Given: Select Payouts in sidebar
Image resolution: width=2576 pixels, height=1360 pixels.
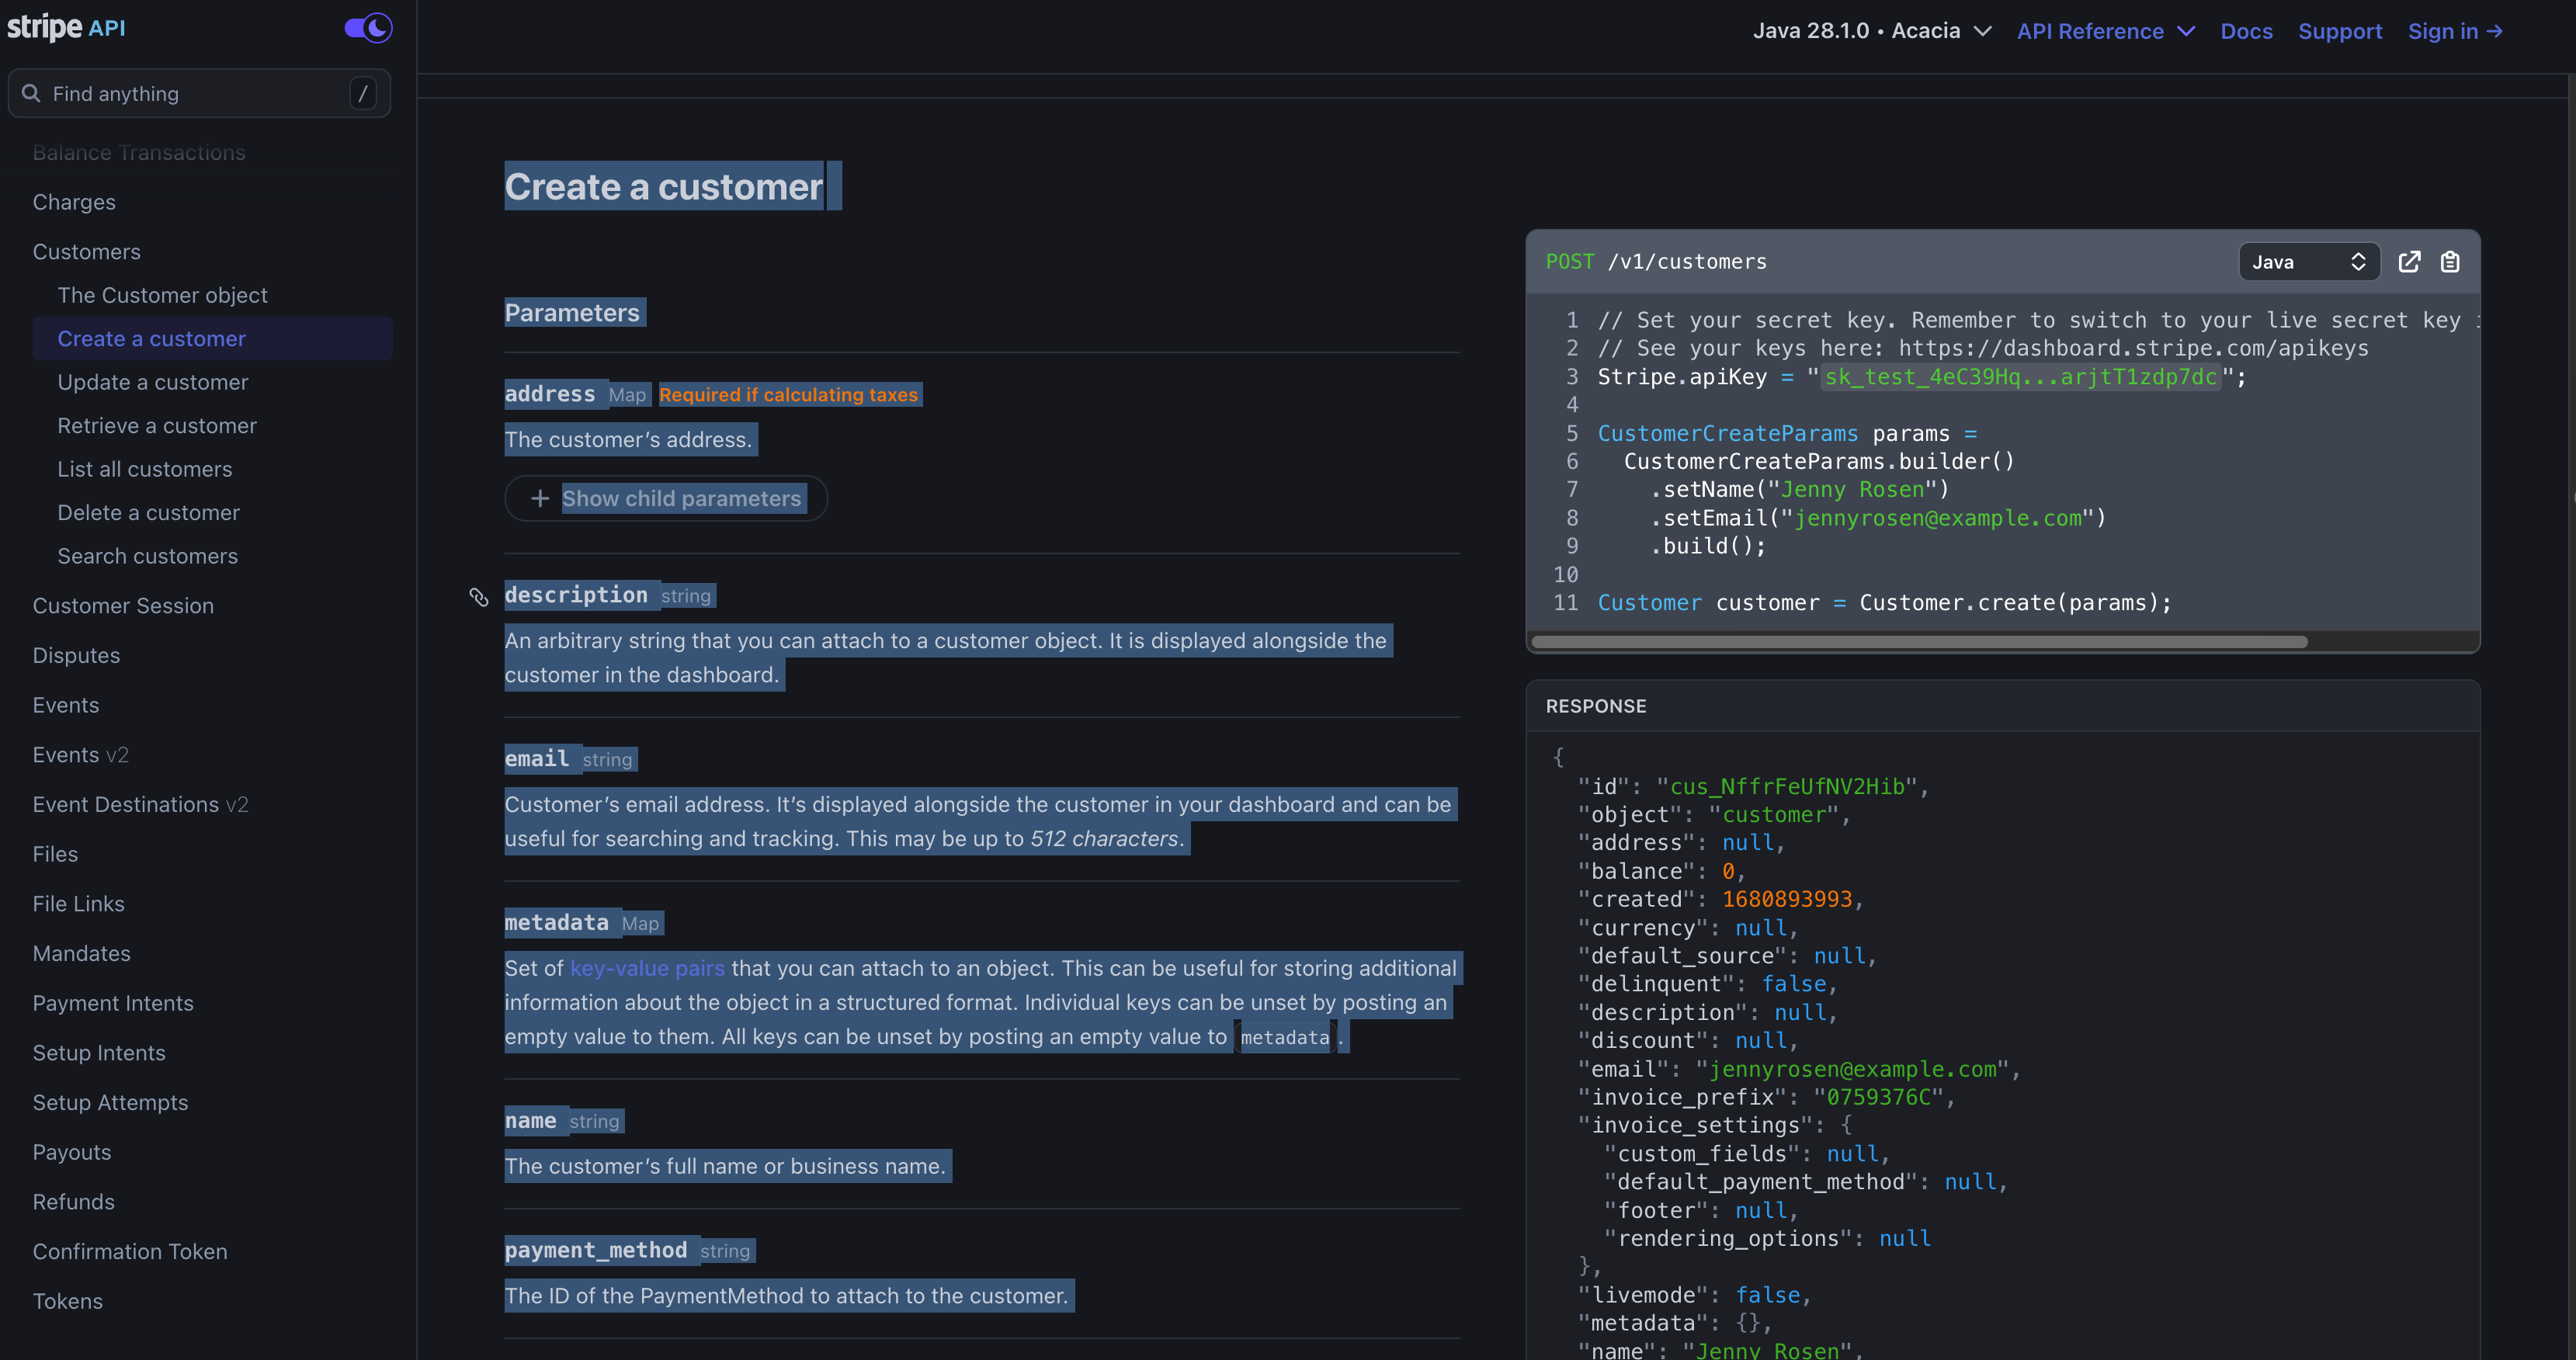Looking at the screenshot, I should 72,1152.
